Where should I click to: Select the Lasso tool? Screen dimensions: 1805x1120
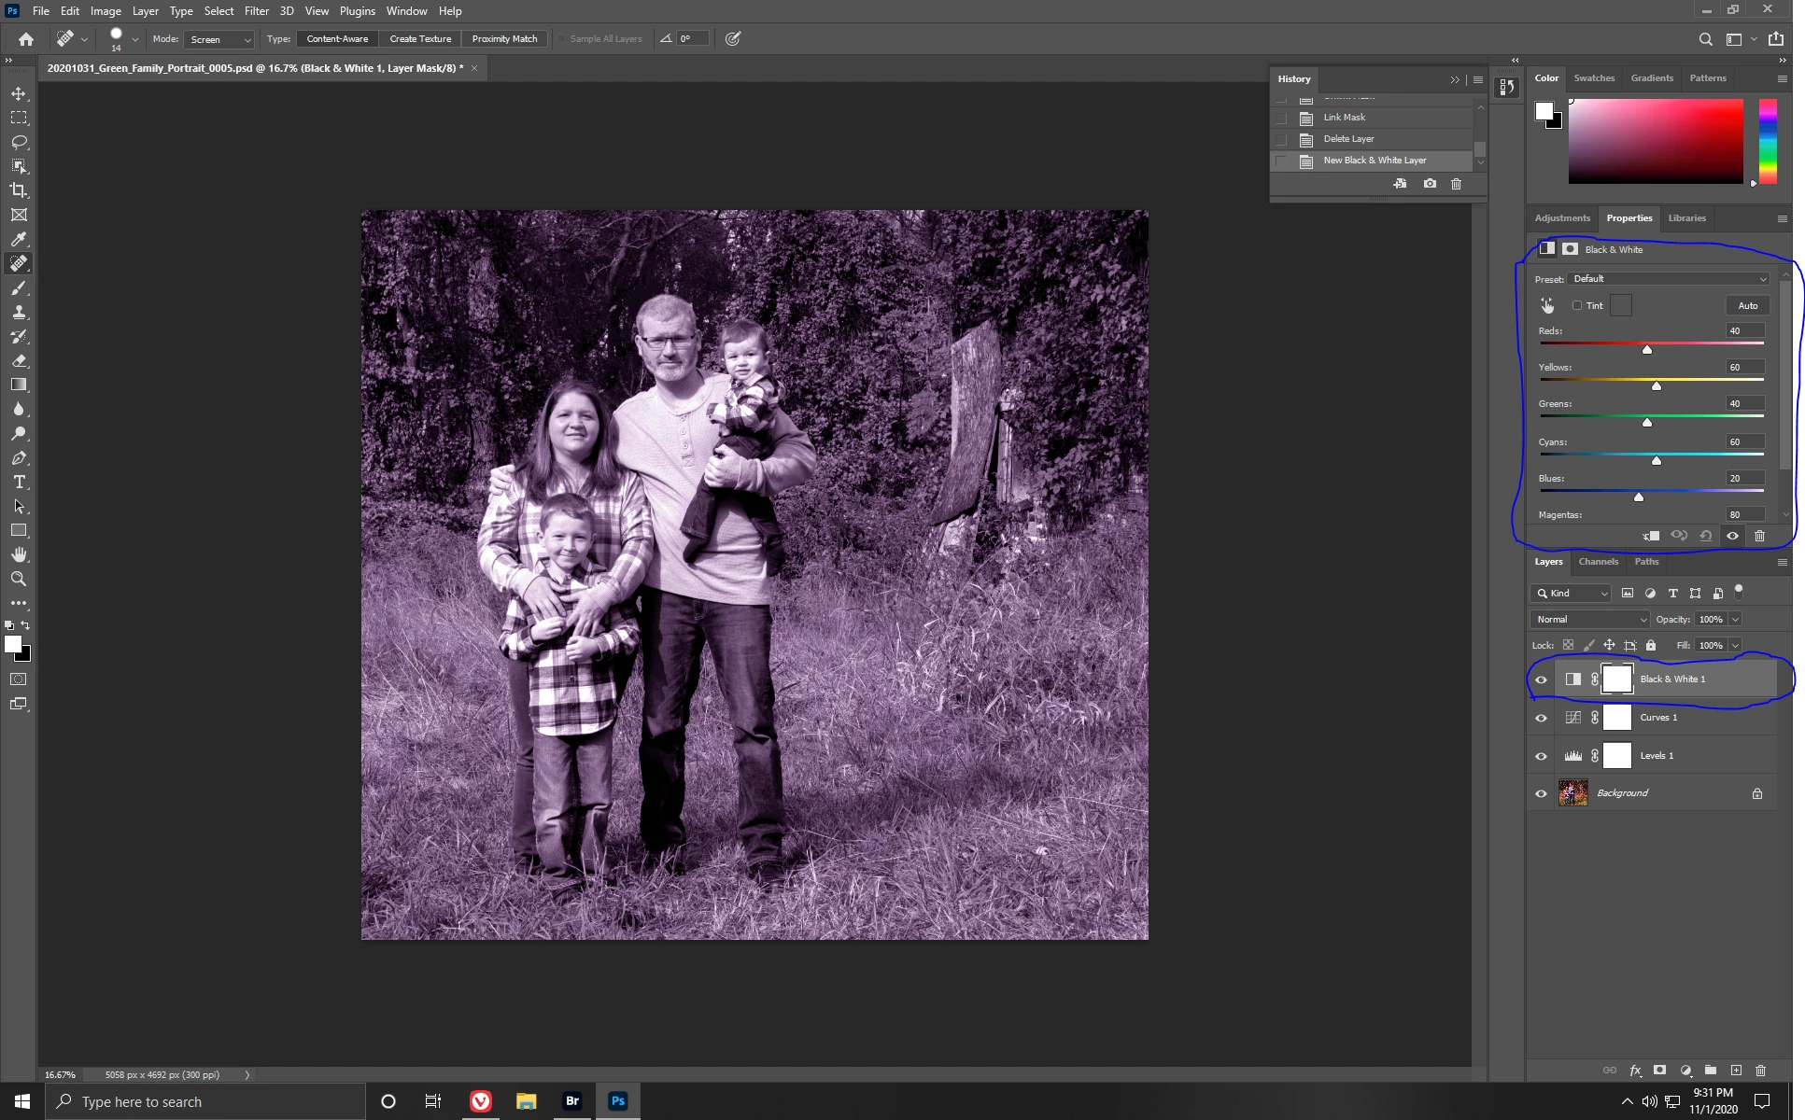[x=19, y=142]
